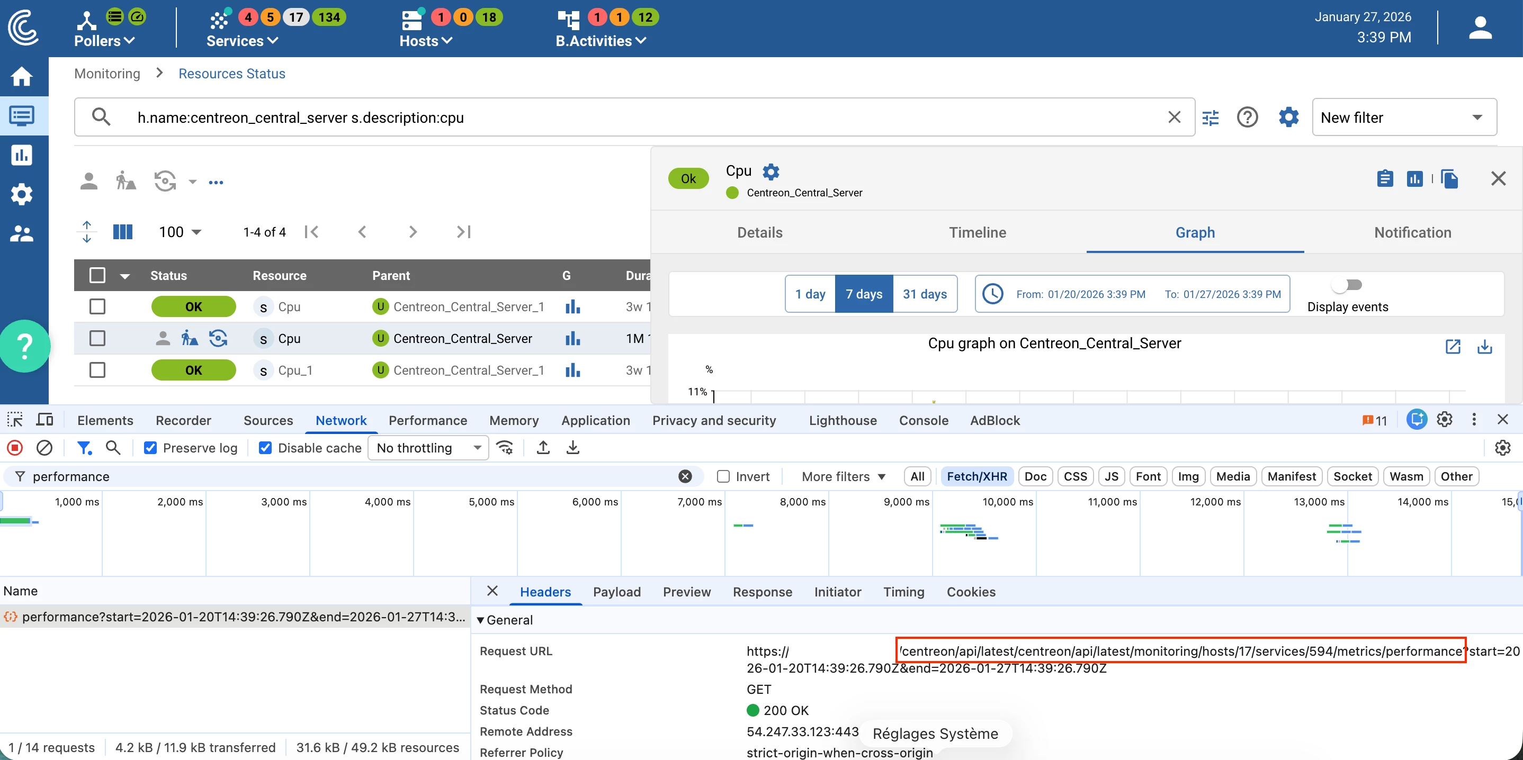Clear the DevTools network log
Image resolution: width=1523 pixels, height=760 pixels.
[x=44, y=448]
